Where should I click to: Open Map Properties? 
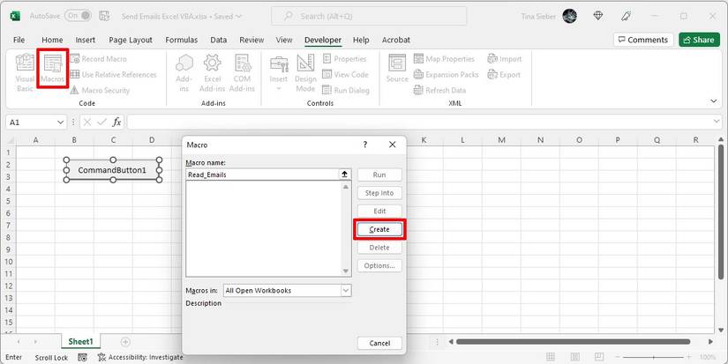(445, 59)
